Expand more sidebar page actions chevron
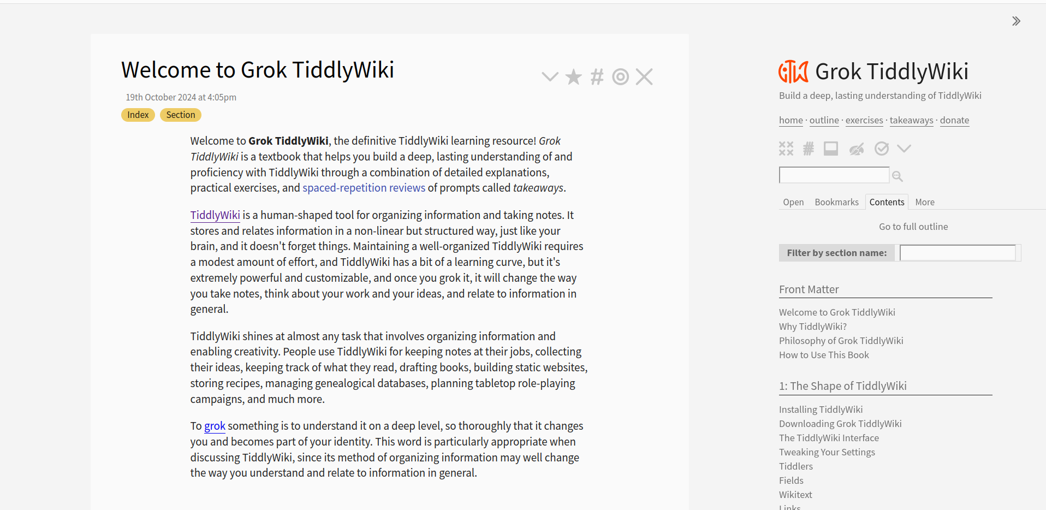The width and height of the screenshot is (1046, 510). coord(904,149)
